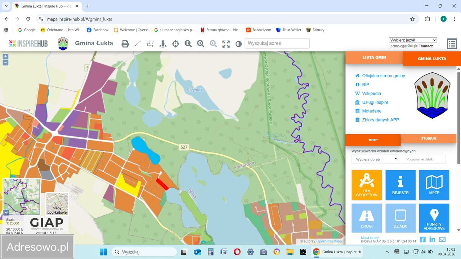Toggle the map contrast mode
Screen dimensions: 461x259
pos(238,44)
